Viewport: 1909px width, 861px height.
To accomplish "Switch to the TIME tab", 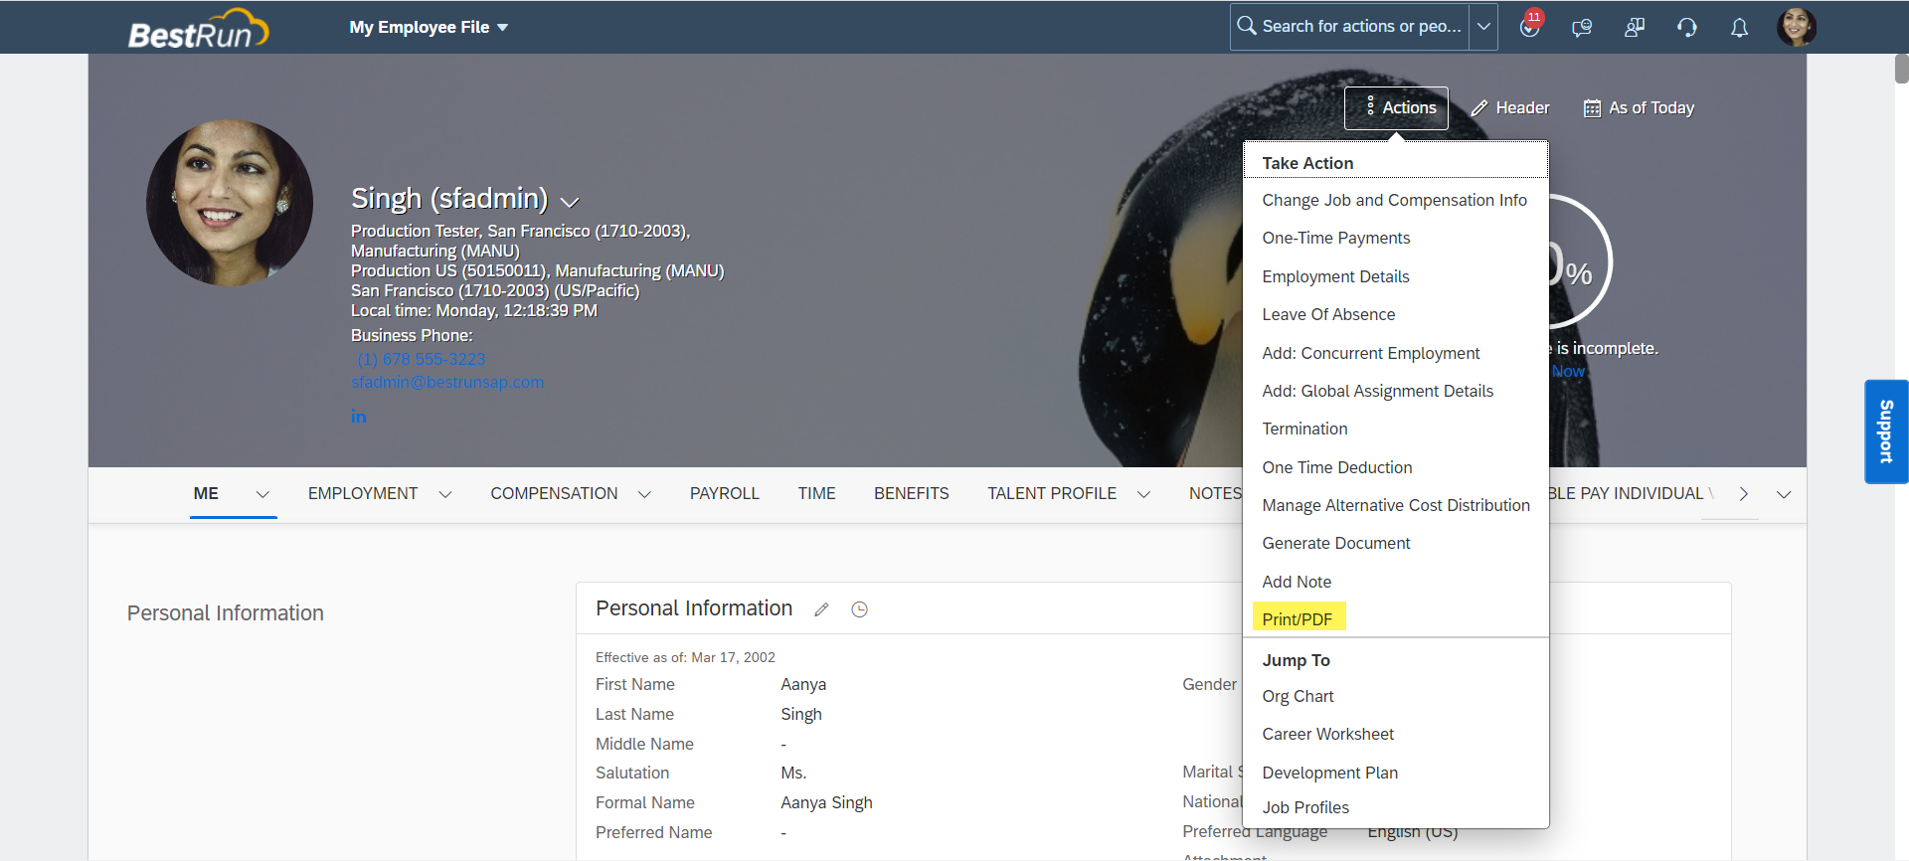I will pos(816,493).
